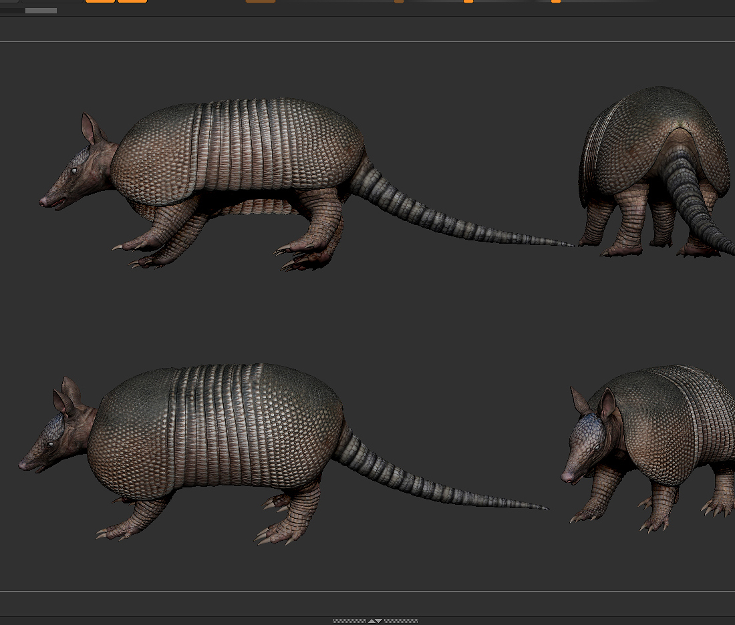This screenshot has height=625, width=735.
Task: Click the up arrow on the bottom tray divider
Action: point(372,621)
